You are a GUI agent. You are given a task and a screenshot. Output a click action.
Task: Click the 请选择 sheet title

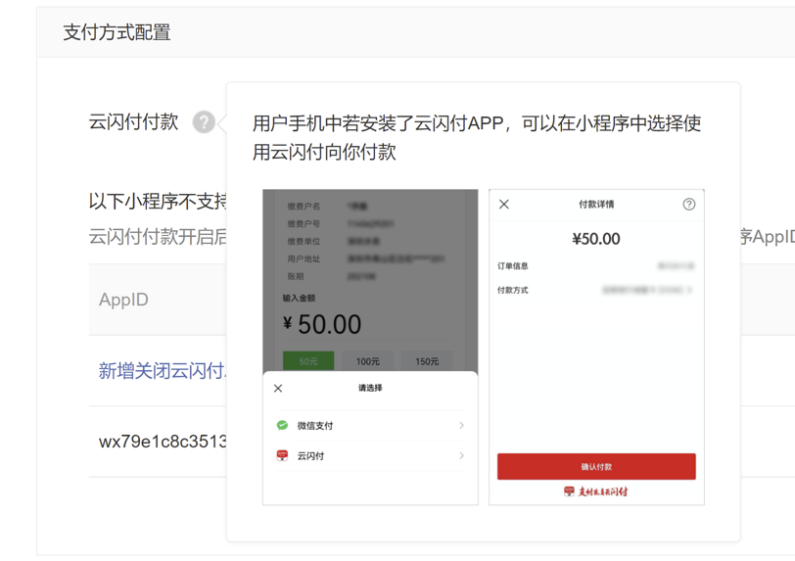point(370,388)
